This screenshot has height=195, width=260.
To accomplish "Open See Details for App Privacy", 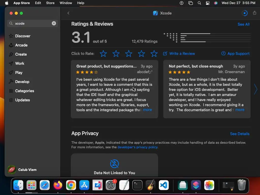I will pos(240,134).
